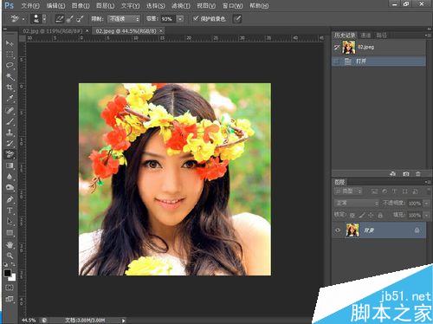This screenshot has width=433, height=324.
Task: Open the Layer menu
Action: [x=105, y=5]
